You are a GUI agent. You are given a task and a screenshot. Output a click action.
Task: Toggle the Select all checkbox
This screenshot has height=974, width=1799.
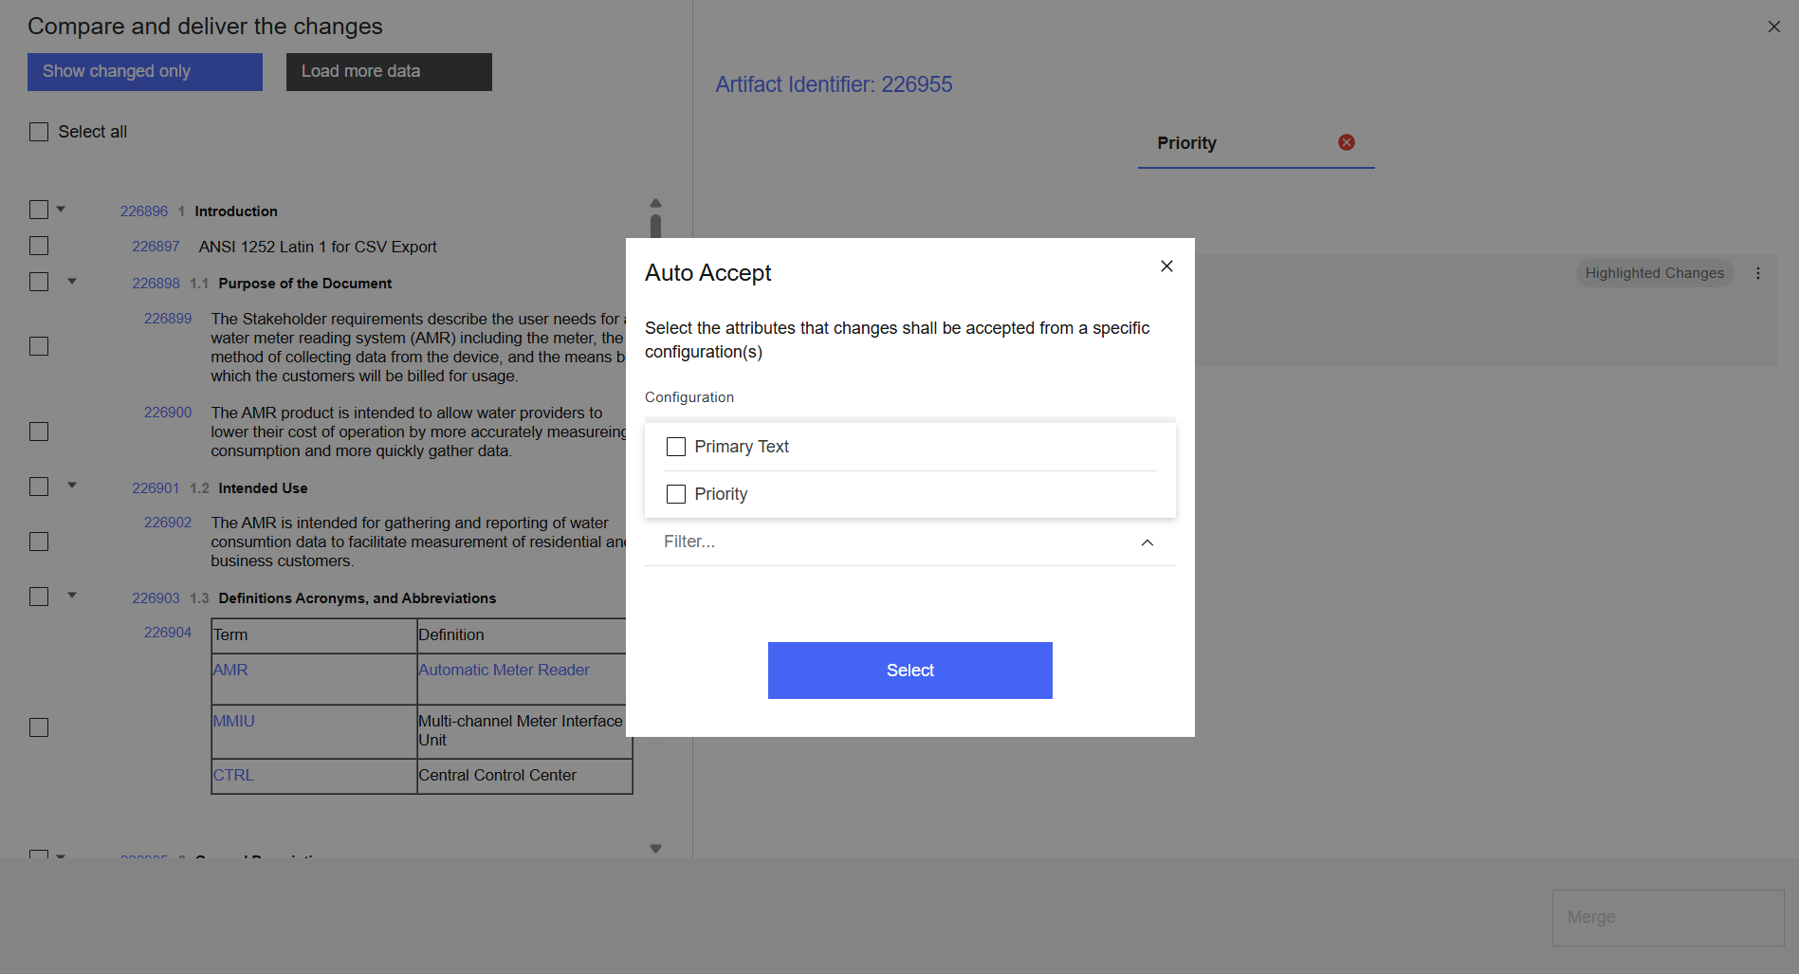click(39, 132)
